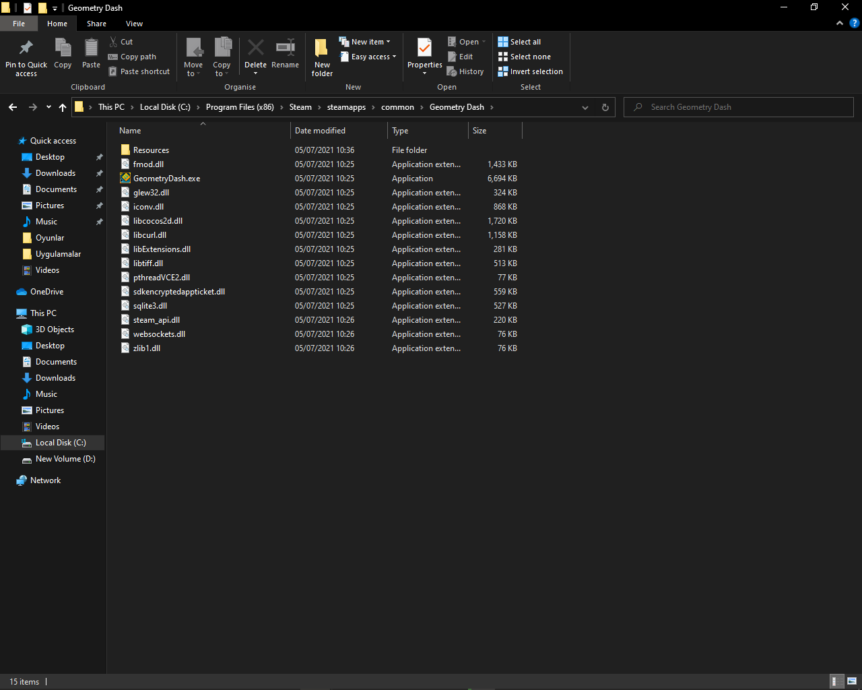862x690 pixels.
Task: Select the libcocos2d.dll file
Action: (158, 221)
